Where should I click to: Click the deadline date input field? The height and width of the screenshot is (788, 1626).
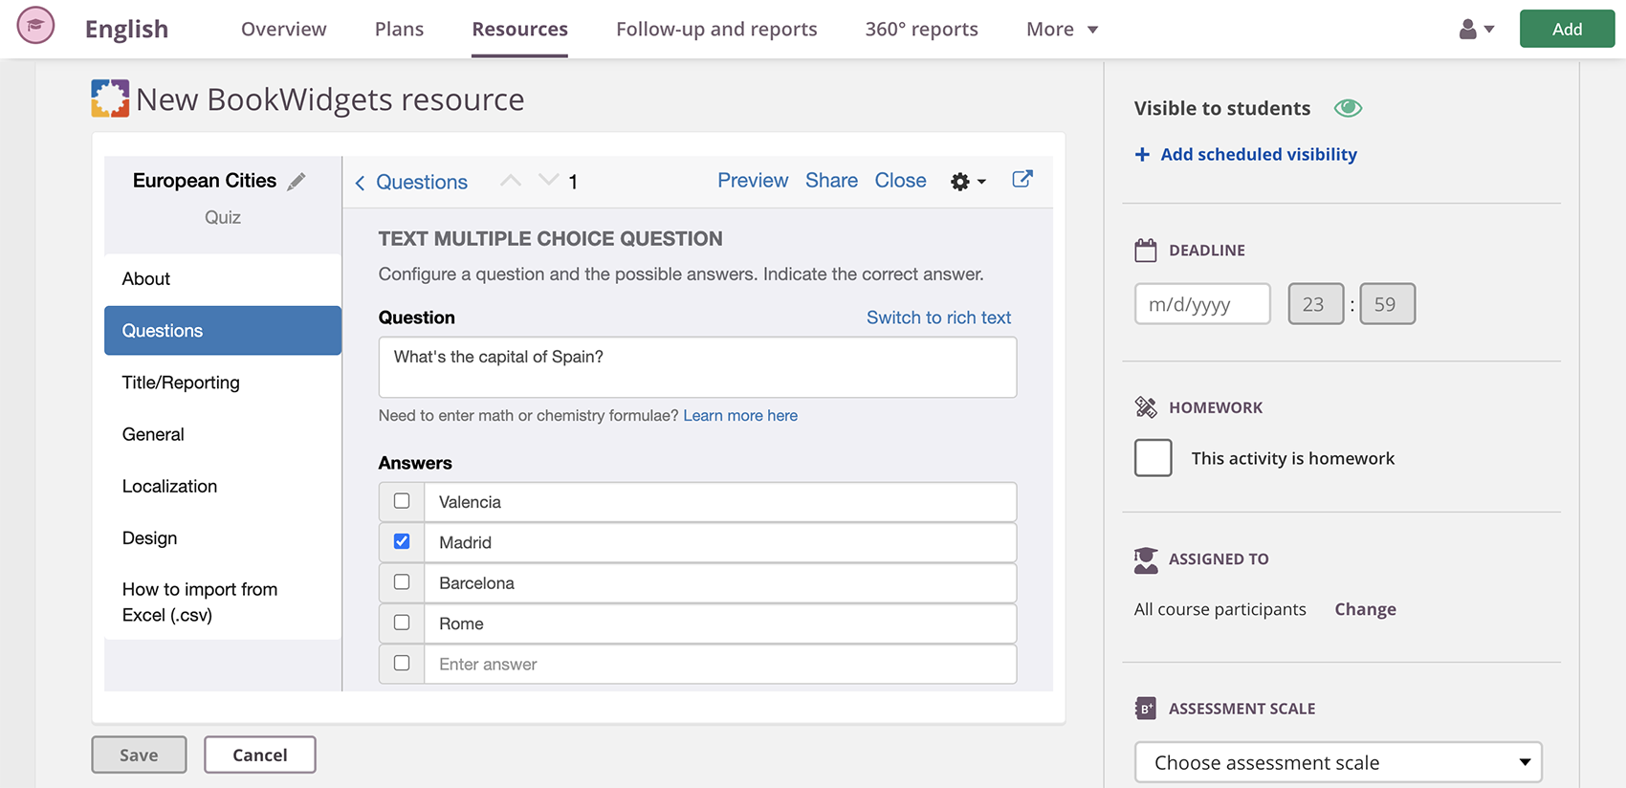(1201, 304)
